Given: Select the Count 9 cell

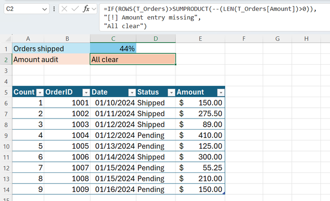Looking at the screenshot, I should (x=28, y=190).
